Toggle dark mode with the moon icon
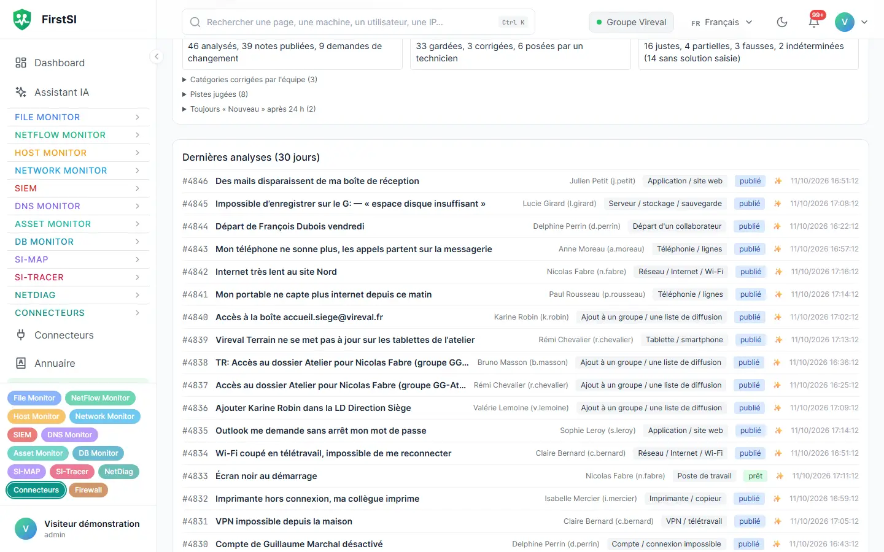The image size is (884, 552). (x=782, y=22)
